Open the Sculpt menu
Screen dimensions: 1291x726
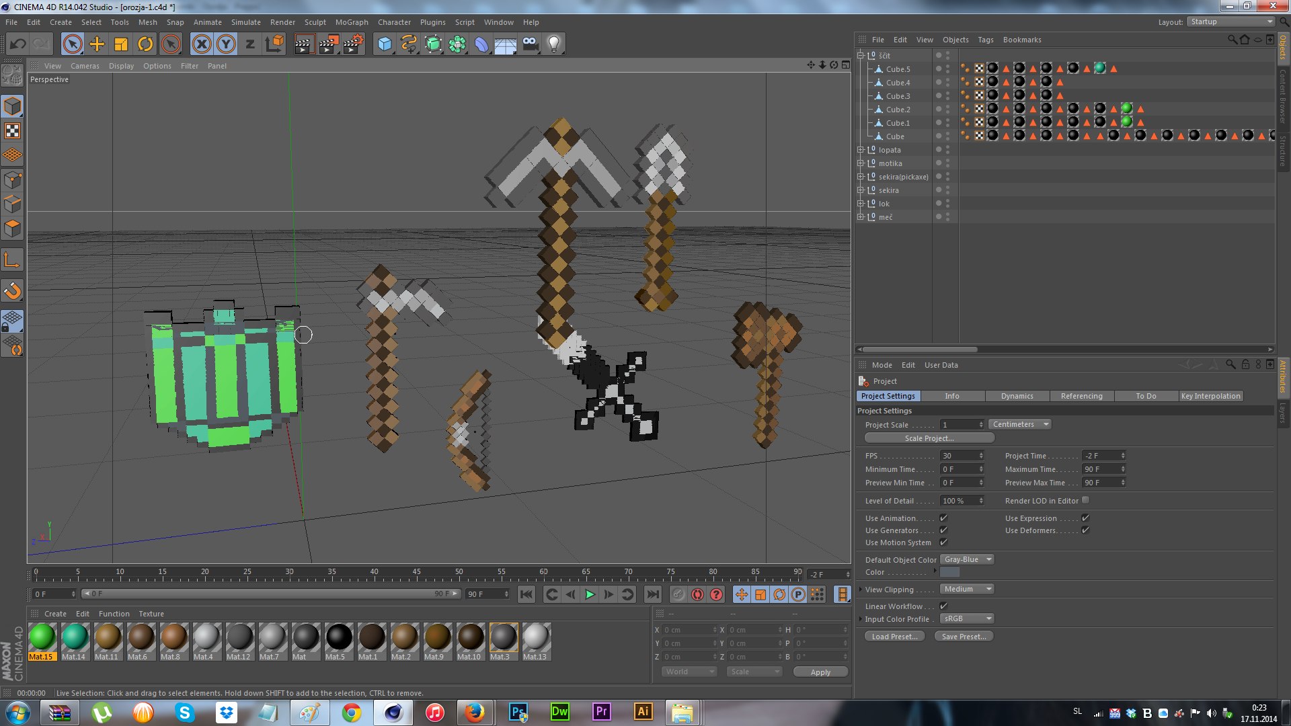(315, 22)
